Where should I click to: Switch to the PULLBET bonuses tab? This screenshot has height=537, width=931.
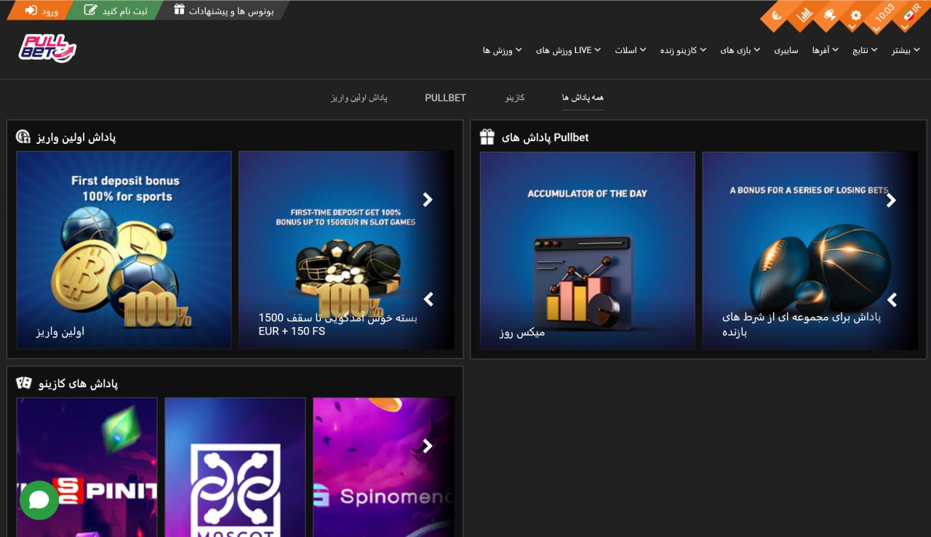coord(445,97)
